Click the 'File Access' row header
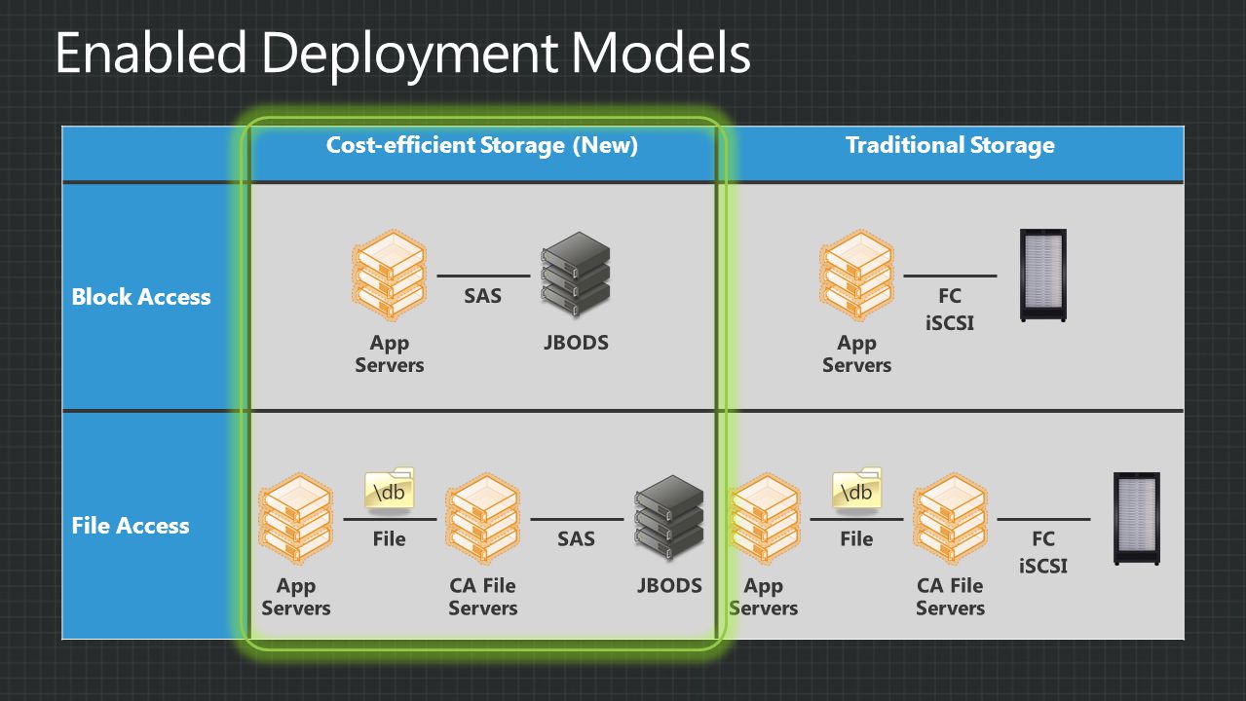This screenshot has width=1246, height=701. point(131,526)
